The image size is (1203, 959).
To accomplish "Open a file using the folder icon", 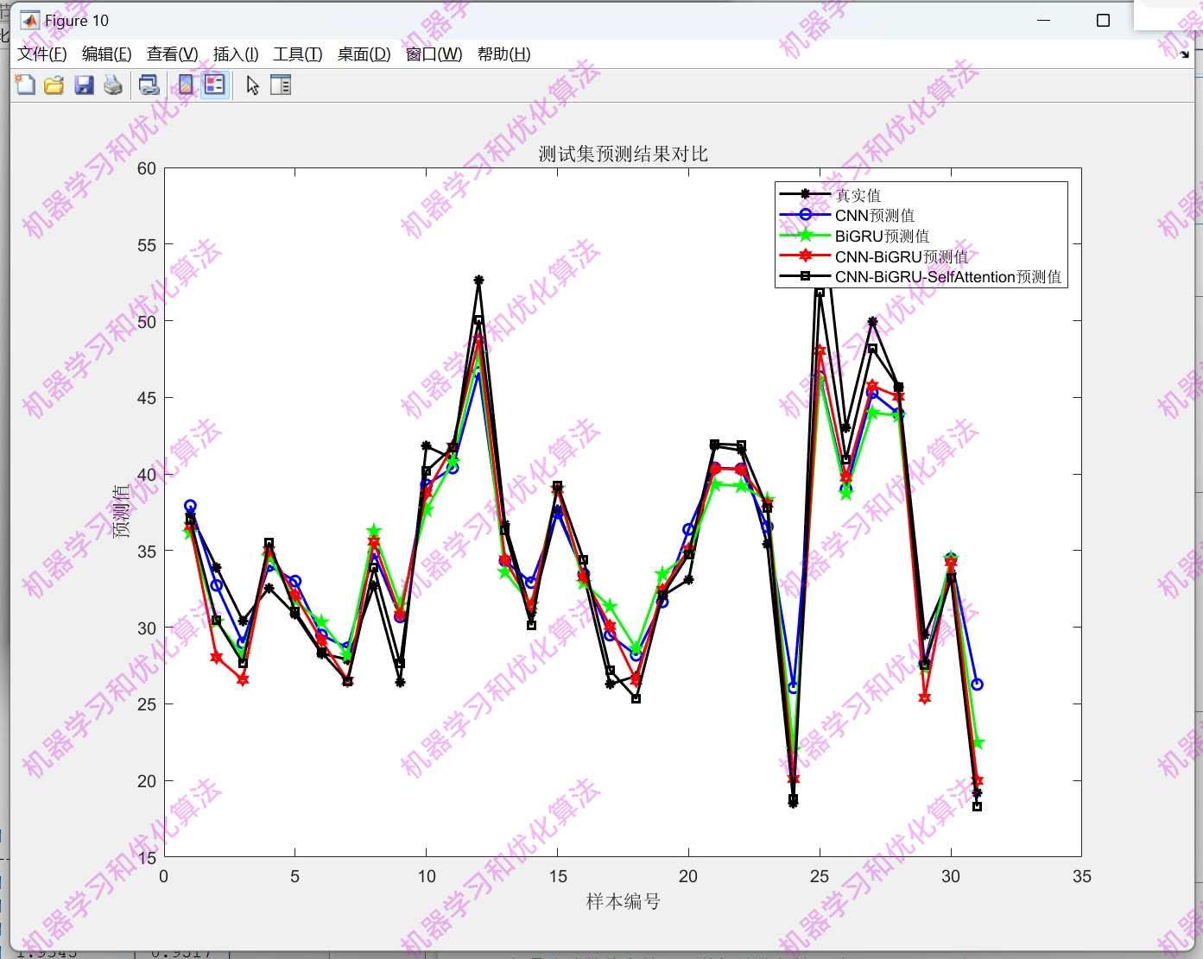I will [x=54, y=85].
